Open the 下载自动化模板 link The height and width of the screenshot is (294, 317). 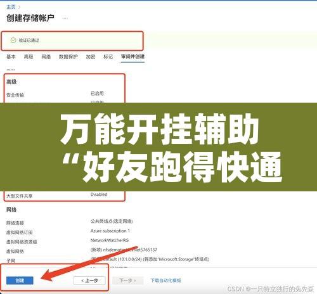tap(166, 281)
